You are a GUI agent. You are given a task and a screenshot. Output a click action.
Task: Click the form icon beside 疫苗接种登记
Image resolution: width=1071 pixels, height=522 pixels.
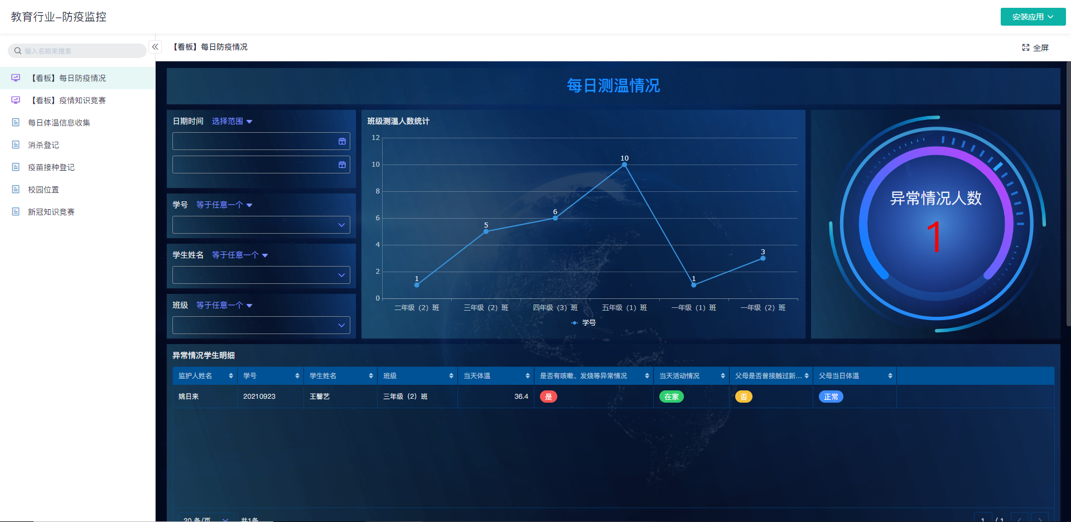[16, 167]
